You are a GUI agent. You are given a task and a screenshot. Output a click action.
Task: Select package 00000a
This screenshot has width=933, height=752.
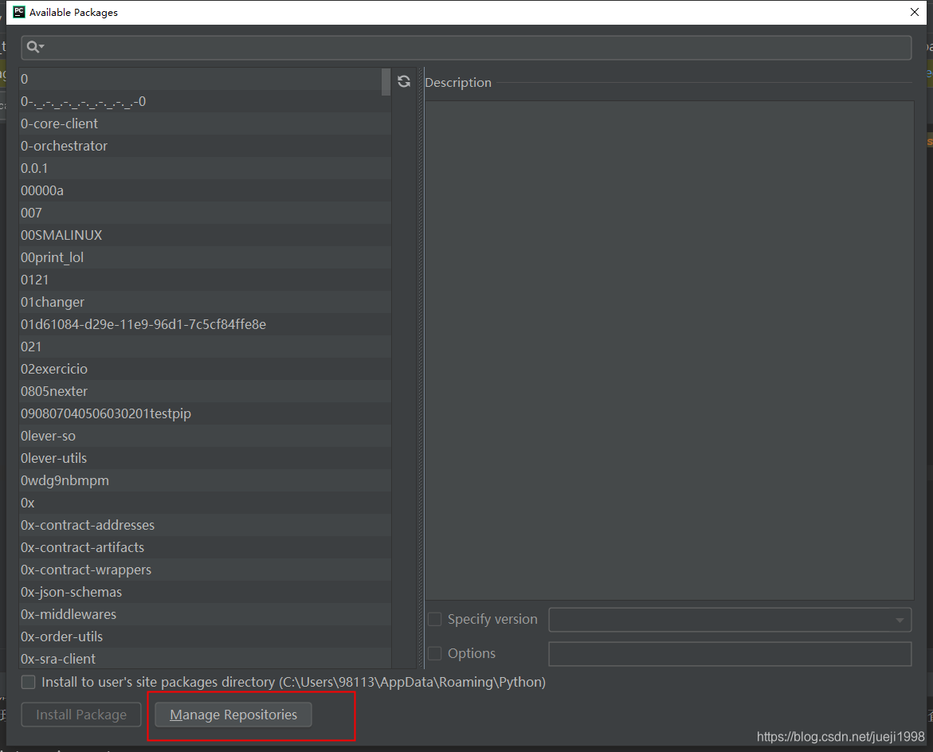206,190
